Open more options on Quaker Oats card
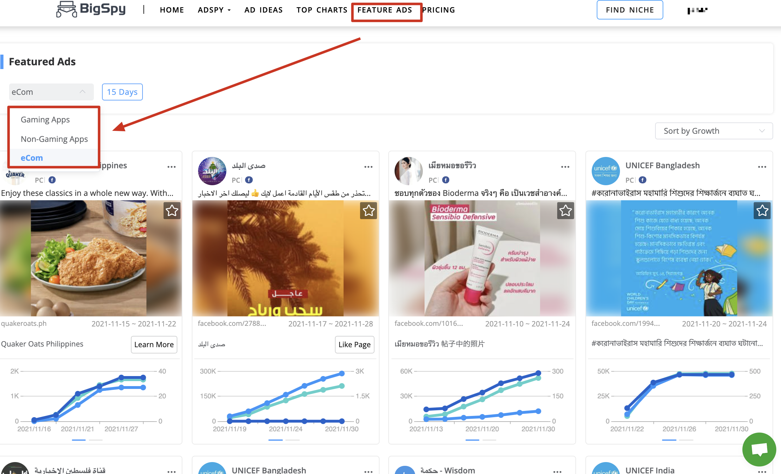Viewport: 781px width, 474px height. pyautogui.click(x=171, y=167)
